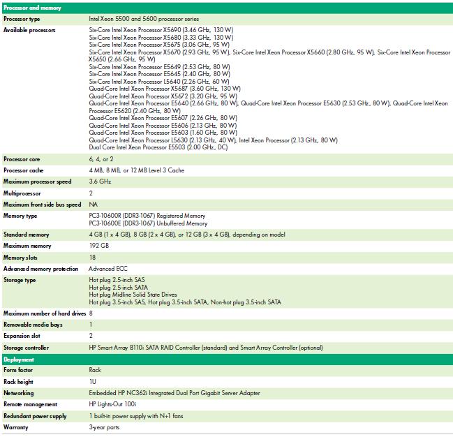Select the standard memory '4 GB (1 x 4 GB)...' value

pos(187,235)
